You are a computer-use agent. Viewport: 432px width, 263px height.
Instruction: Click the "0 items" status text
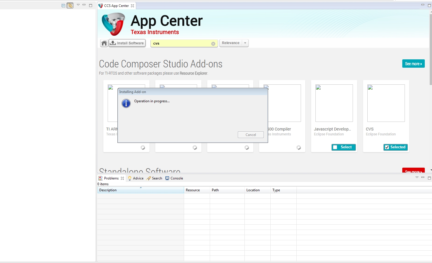tap(103, 184)
